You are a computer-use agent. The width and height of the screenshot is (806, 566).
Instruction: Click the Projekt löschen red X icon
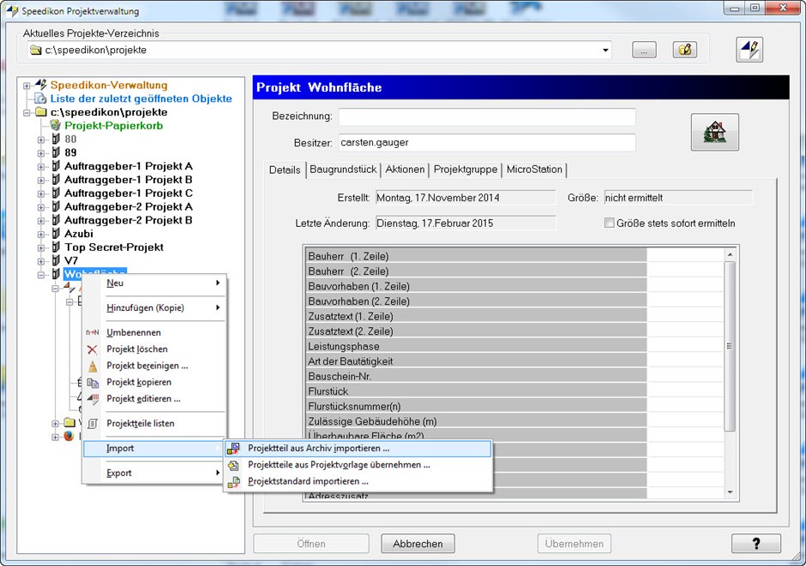[92, 349]
